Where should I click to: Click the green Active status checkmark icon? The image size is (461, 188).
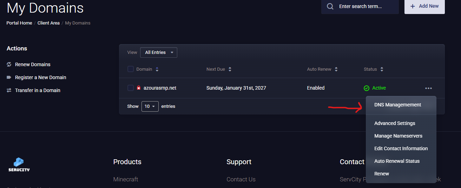coord(367,88)
